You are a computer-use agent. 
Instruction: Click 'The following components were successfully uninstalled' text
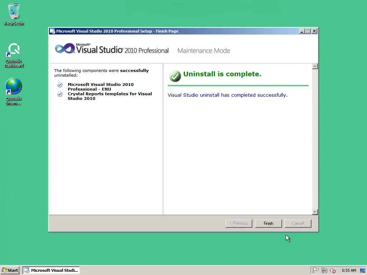(x=101, y=73)
